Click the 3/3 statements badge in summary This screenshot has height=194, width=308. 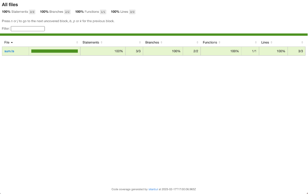coord(32,12)
